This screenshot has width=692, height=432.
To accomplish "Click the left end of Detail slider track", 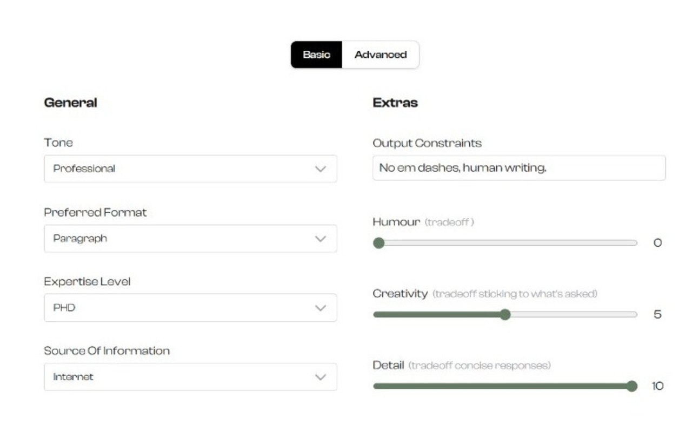I will (376, 386).
